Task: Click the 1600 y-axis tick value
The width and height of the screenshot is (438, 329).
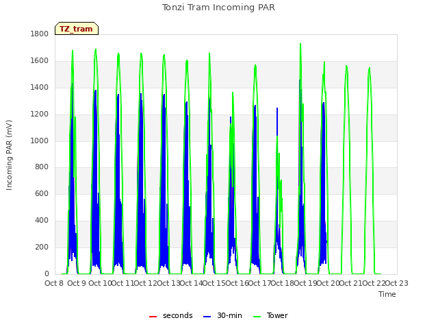Action: tap(40, 61)
